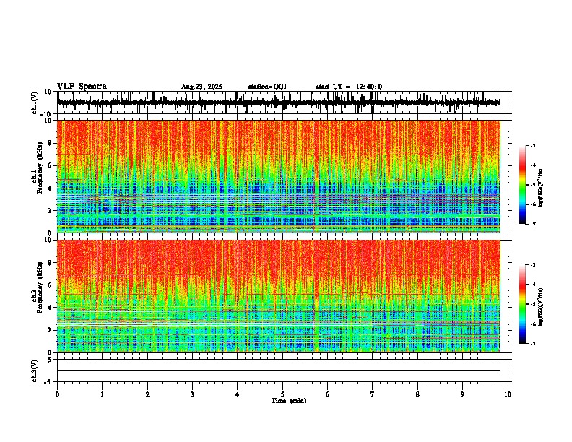Click the '4' kHz tick on ch.1 spectrogram

51,188
